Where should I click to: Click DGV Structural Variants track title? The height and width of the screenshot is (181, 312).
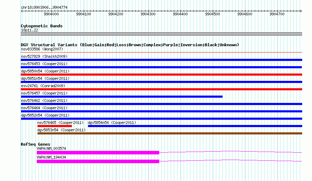[x=130, y=45]
